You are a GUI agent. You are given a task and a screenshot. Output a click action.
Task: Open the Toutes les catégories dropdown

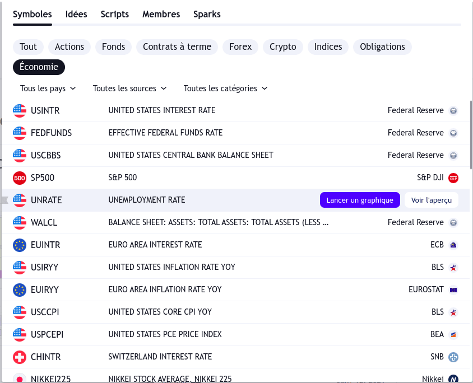click(x=225, y=88)
